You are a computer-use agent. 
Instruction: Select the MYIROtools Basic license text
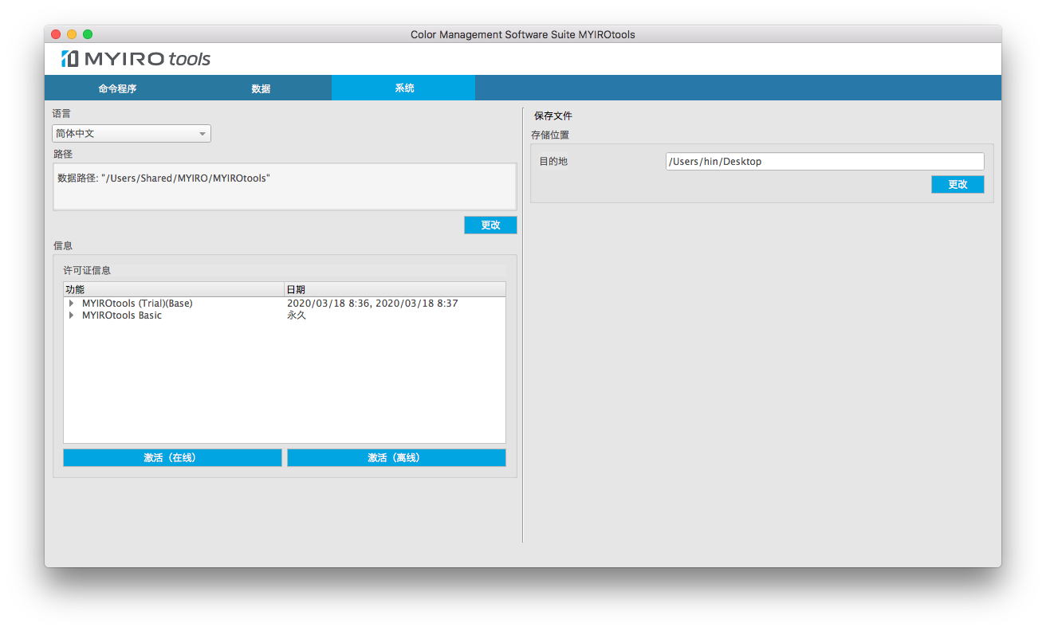click(x=122, y=315)
